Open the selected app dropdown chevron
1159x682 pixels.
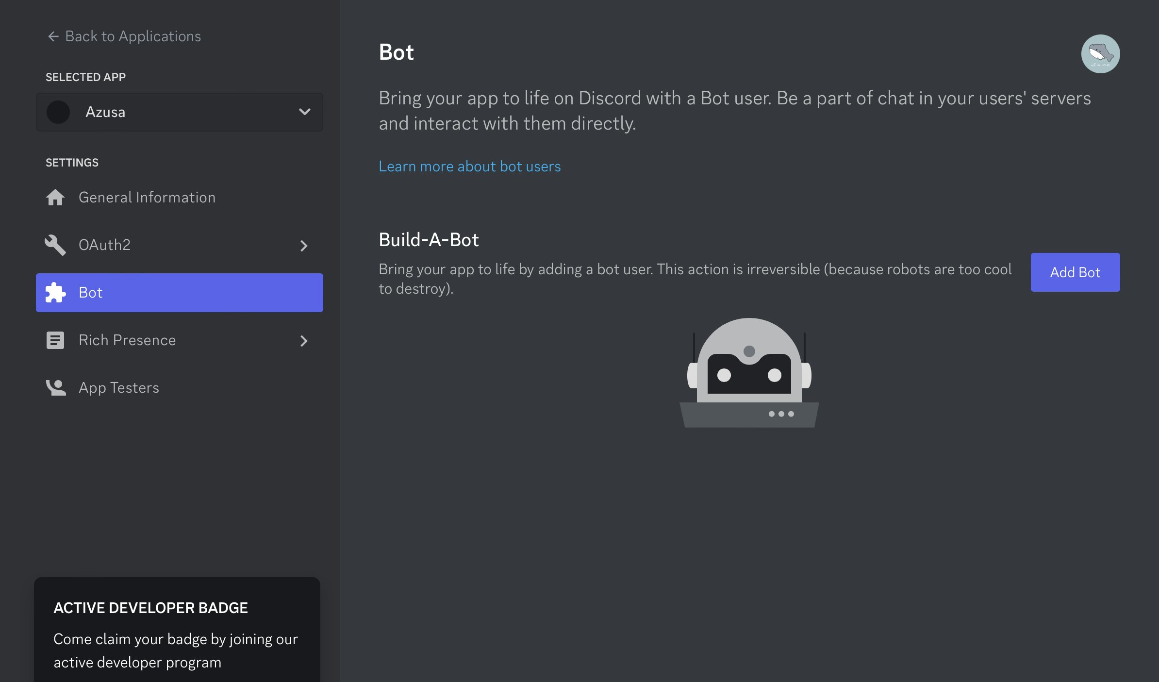click(x=304, y=112)
